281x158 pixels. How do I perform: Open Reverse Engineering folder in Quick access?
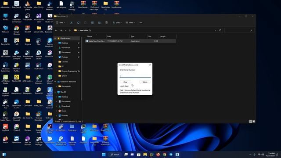point(69,71)
